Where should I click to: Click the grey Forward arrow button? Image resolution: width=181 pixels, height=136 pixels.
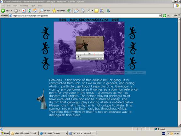(16, 11)
